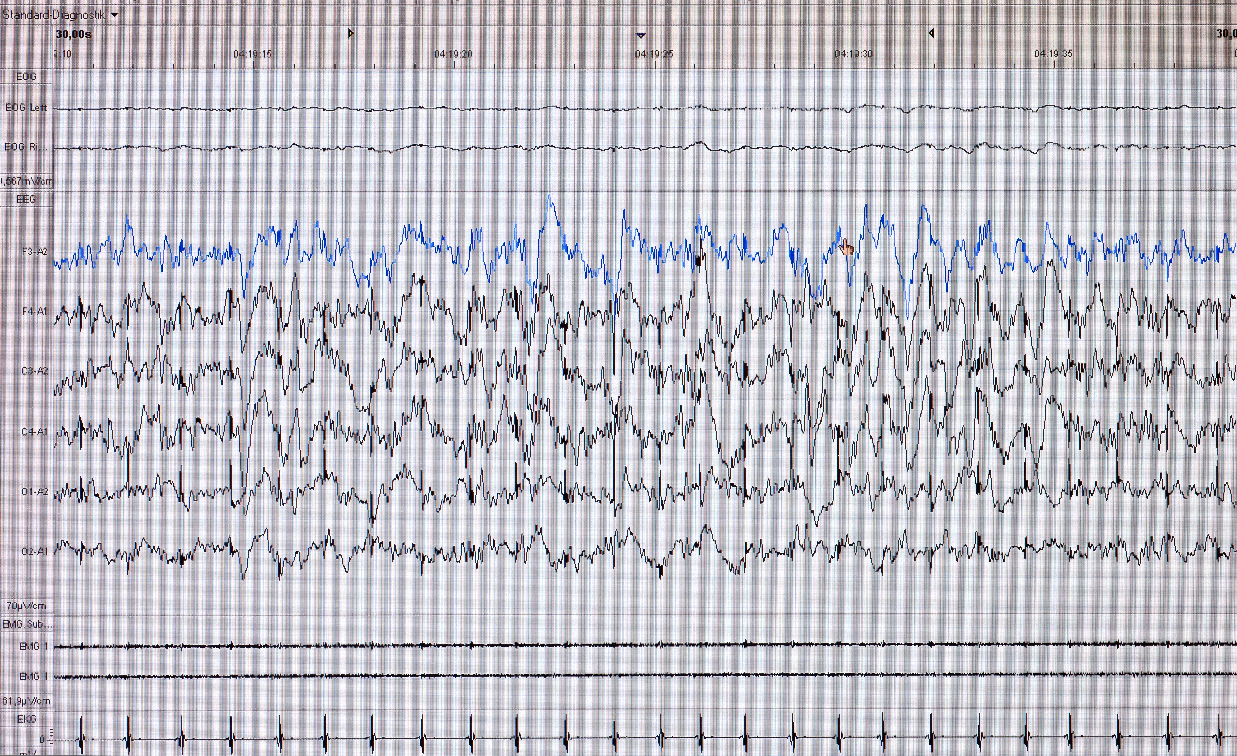Click the downward triangle marker near 04:19:25
This screenshot has width=1237, height=756.
641,35
